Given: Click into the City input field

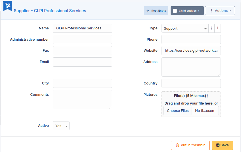Looking at the screenshot, I should pyautogui.click(x=82, y=83).
